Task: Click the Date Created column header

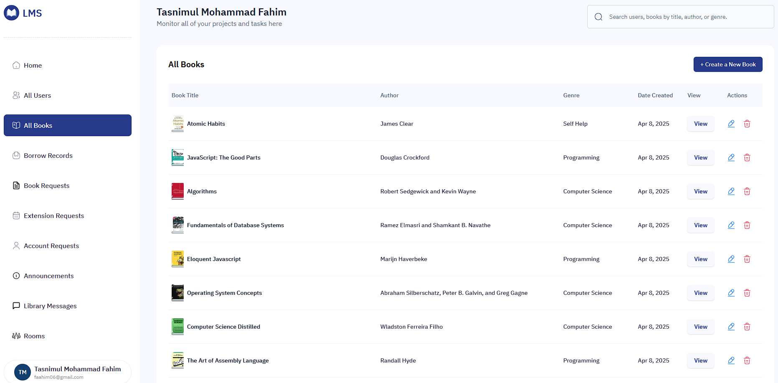Action: 655,95
